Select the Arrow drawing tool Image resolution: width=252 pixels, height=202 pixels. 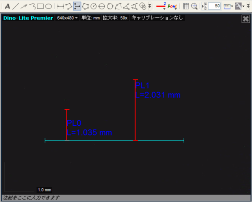[24, 6]
